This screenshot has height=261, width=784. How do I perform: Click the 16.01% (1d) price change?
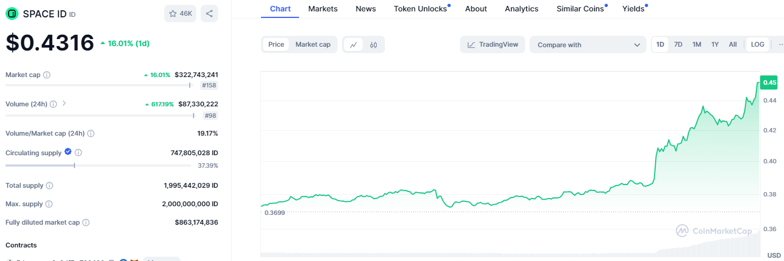point(125,43)
